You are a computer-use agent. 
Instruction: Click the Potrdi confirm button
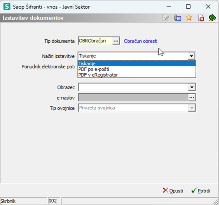pyautogui.click(x=201, y=190)
